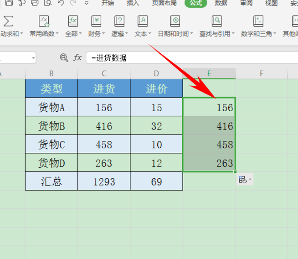Expand the 常用函数 dropdown arrow
The image size is (298, 259).
pos(57,33)
